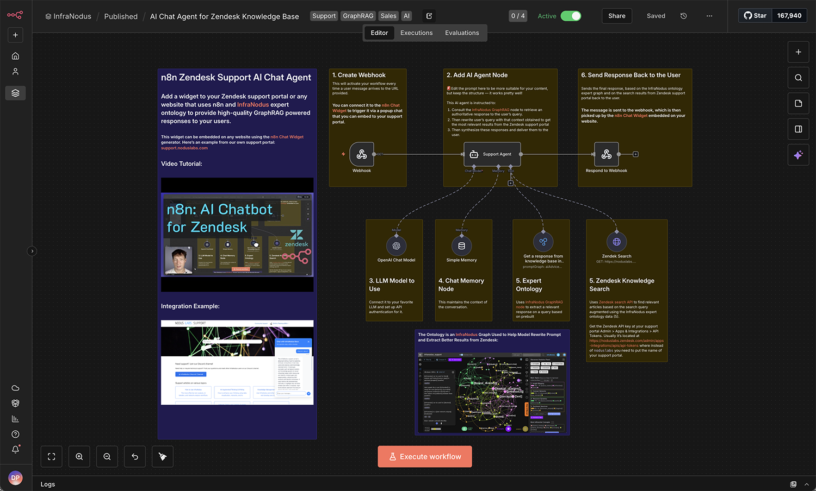This screenshot has height=491, width=816.
Task: Open the Templates layers icon in left sidebar
Action: 15,93
